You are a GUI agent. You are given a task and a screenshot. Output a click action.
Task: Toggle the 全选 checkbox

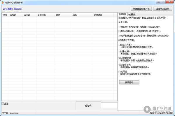point(3,103)
